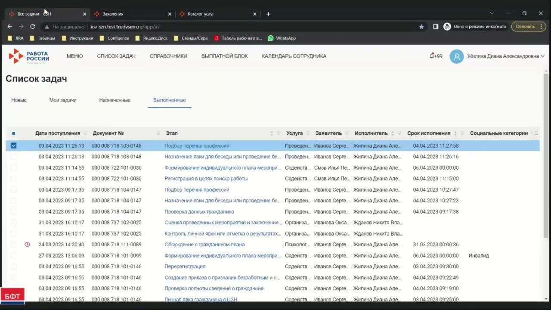The height and width of the screenshot is (310, 551).
Task: Click the incognito mode icon
Action: tap(447, 26)
